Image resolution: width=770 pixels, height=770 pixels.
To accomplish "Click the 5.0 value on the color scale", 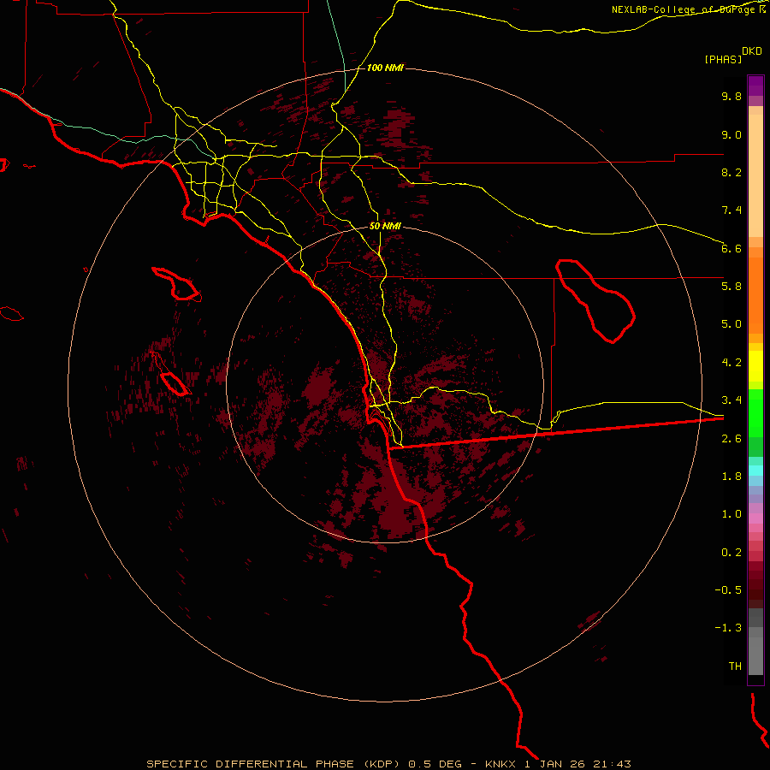I will (731, 324).
